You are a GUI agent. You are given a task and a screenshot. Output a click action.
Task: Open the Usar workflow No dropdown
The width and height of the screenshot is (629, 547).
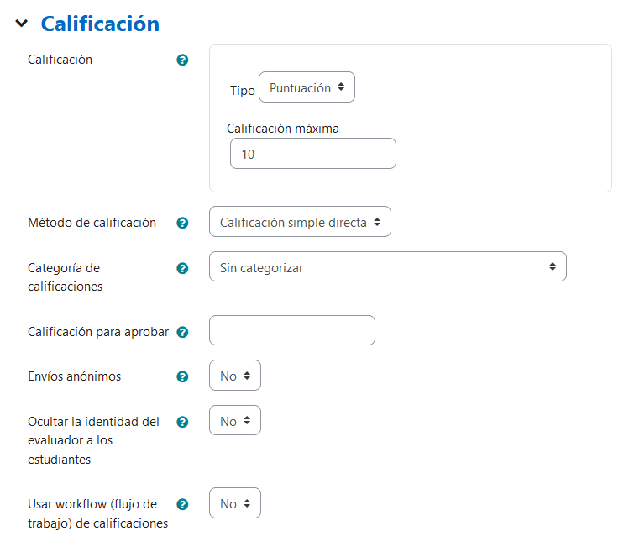point(235,502)
